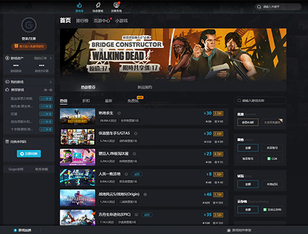Switch to the 折扣 list tab
Image resolution: width=308 pixels, height=234 pixels.
click(86, 101)
